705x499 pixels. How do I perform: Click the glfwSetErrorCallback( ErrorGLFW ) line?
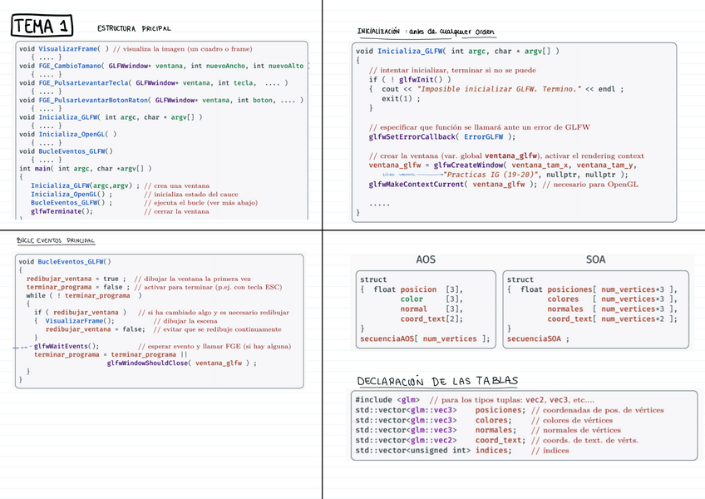click(x=441, y=136)
